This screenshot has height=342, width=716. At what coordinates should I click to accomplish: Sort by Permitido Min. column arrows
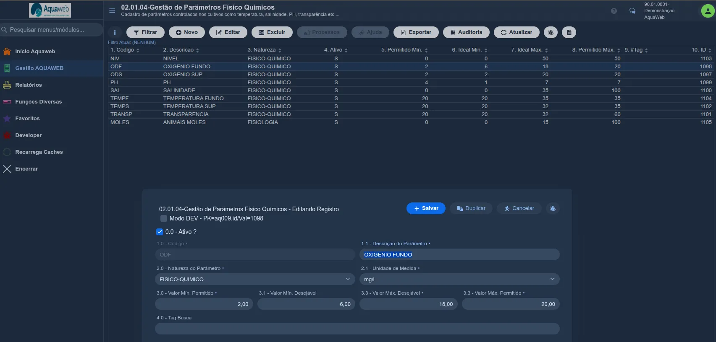point(426,50)
